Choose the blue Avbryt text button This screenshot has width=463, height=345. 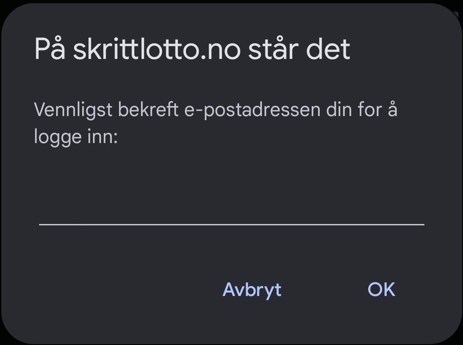(x=252, y=290)
